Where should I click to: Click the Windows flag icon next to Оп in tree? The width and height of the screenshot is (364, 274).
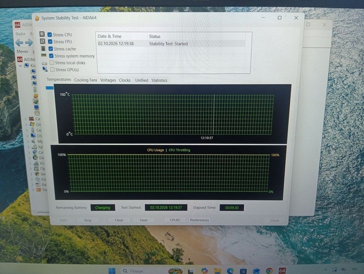[x=32, y=124]
